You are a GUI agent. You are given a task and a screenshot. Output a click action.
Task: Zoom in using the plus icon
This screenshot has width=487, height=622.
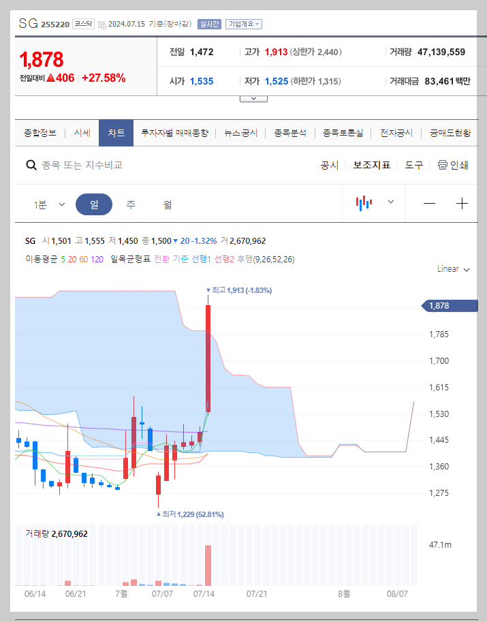tap(462, 202)
